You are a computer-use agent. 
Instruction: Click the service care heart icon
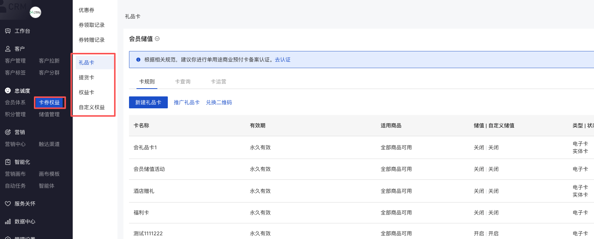[8, 204]
